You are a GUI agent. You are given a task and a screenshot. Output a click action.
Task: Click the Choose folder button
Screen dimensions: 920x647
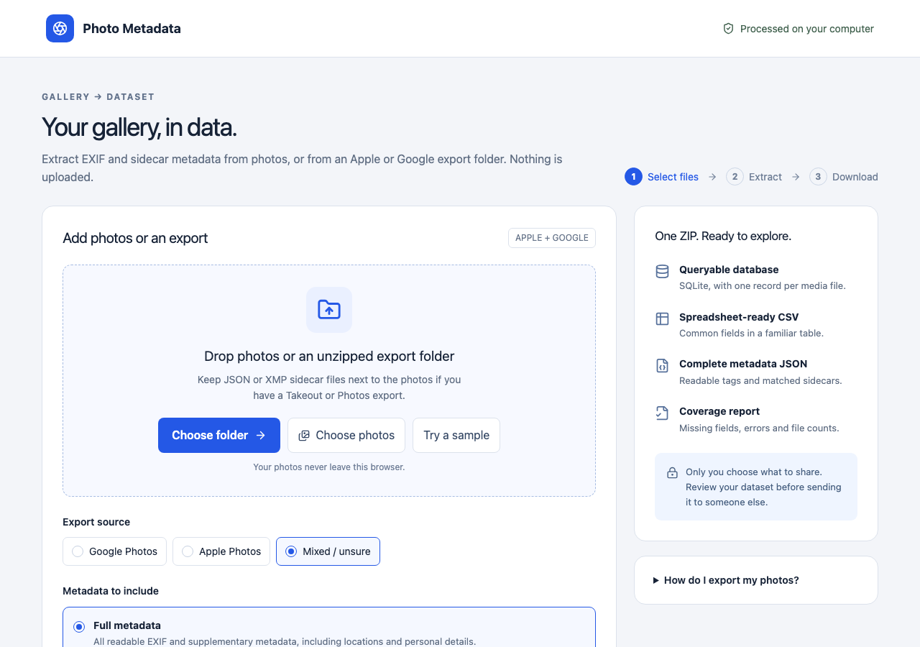[219, 435]
